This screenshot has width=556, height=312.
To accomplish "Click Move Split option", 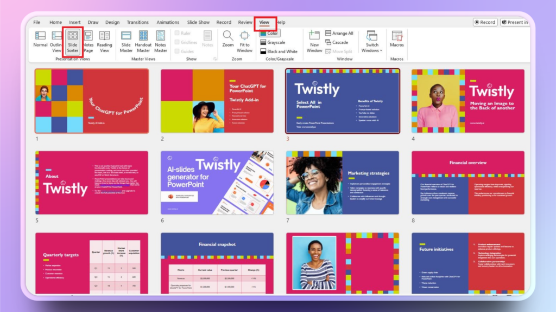I will tap(339, 51).
